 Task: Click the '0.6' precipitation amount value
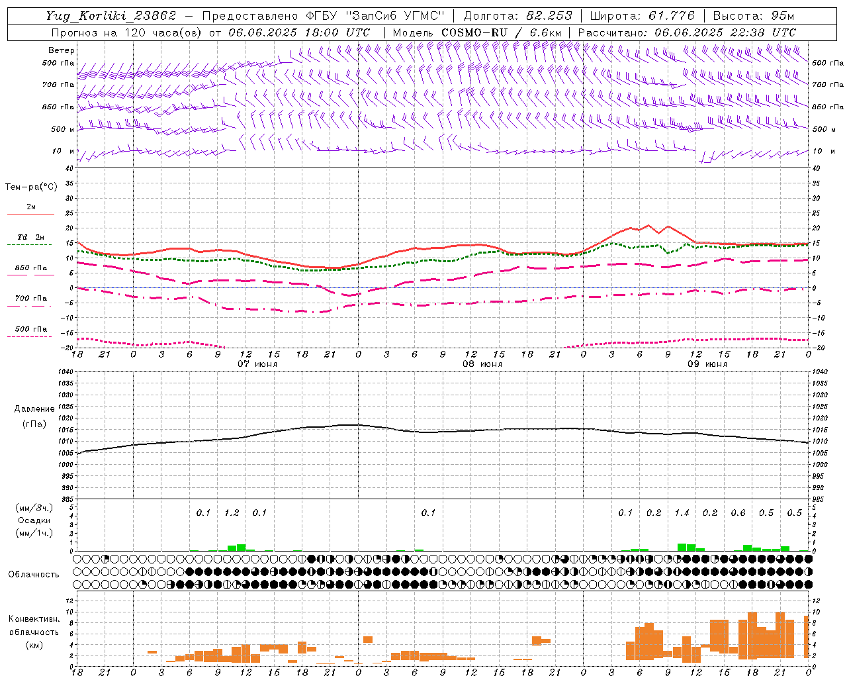(738, 513)
